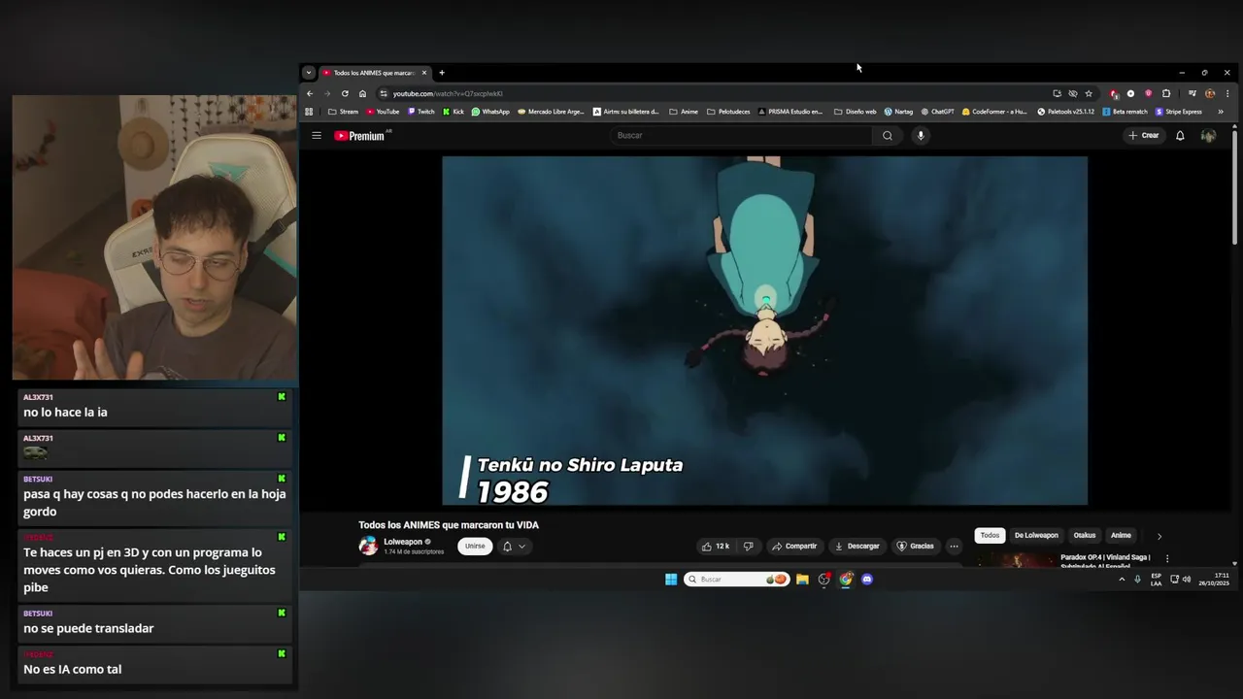Screen dimensions: 1243x699
Task: Open the Pelotudeces bookmark folder
Action: 728,112
